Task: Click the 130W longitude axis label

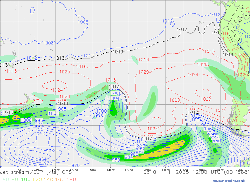Action: pos(129,170)
